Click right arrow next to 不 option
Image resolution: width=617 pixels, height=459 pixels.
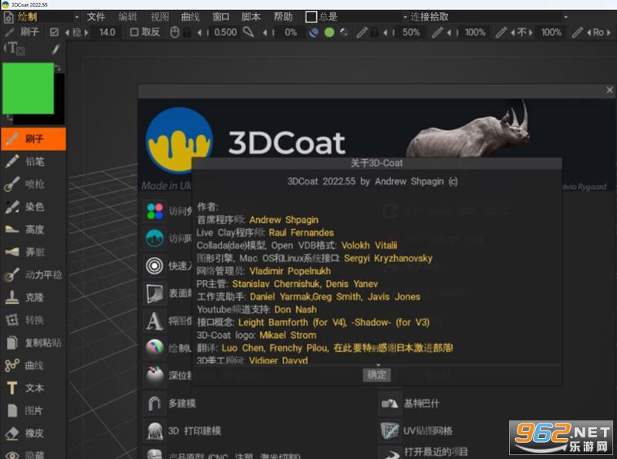click(x=531, y=32)
